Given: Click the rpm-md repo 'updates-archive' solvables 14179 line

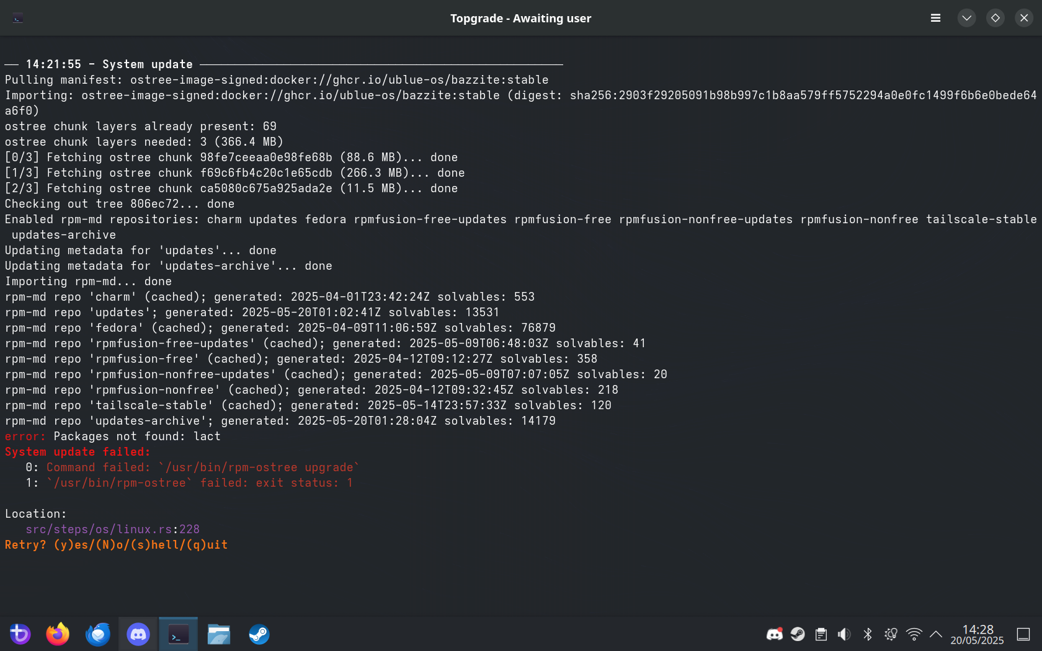Looking at the screenshot, I should click(280, 421).
